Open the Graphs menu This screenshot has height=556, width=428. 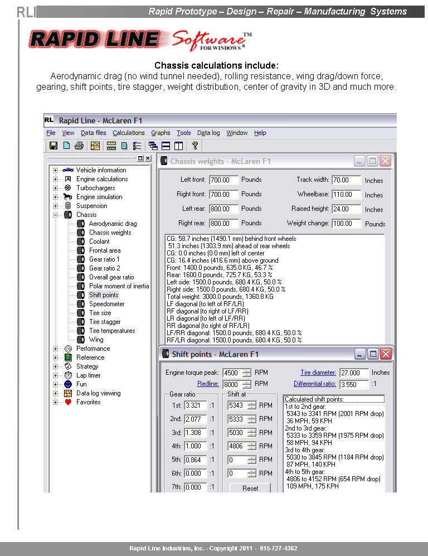tap(160, 133)
